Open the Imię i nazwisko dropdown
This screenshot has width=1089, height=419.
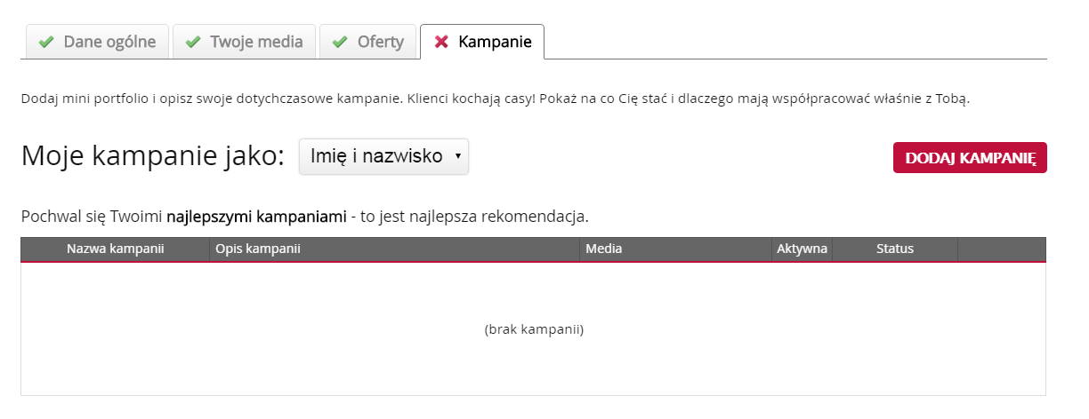pyautogui.click(x=383, y=156)
